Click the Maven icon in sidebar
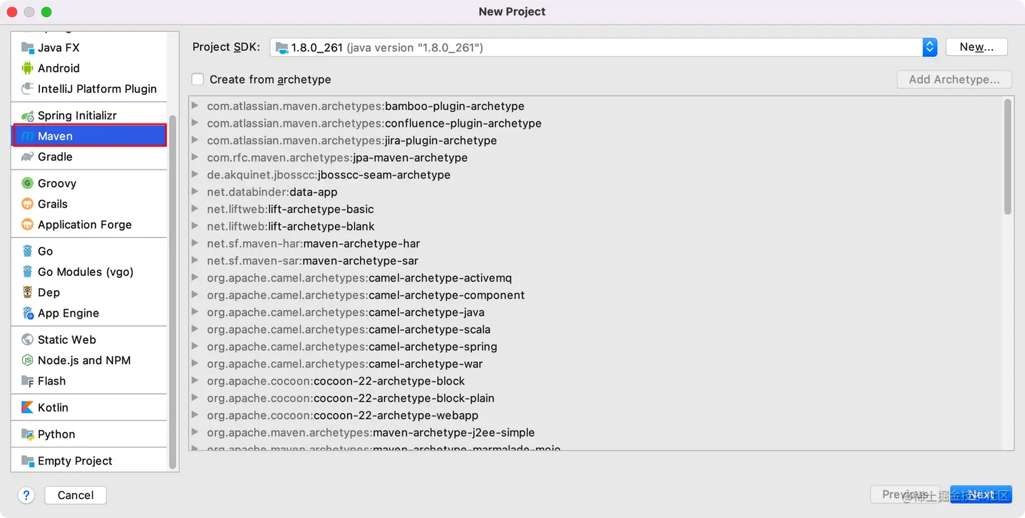 tap(27, 136)
